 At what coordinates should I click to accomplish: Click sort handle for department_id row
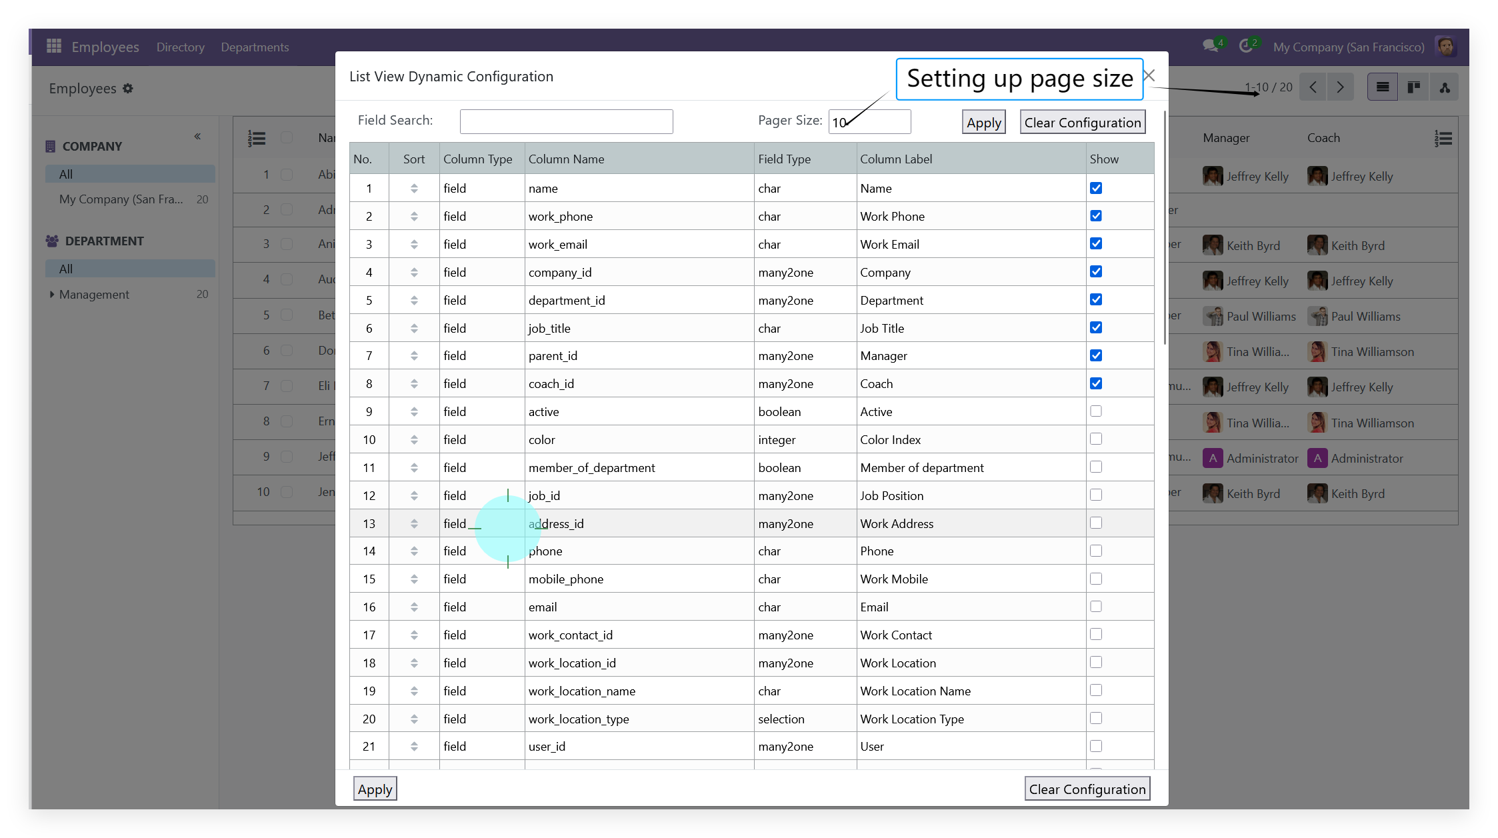[x=414, y=301]
